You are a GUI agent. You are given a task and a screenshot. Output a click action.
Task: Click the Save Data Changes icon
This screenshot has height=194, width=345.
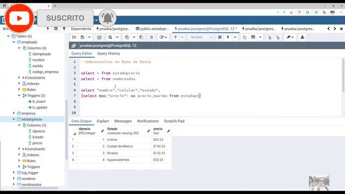(99, 37)
